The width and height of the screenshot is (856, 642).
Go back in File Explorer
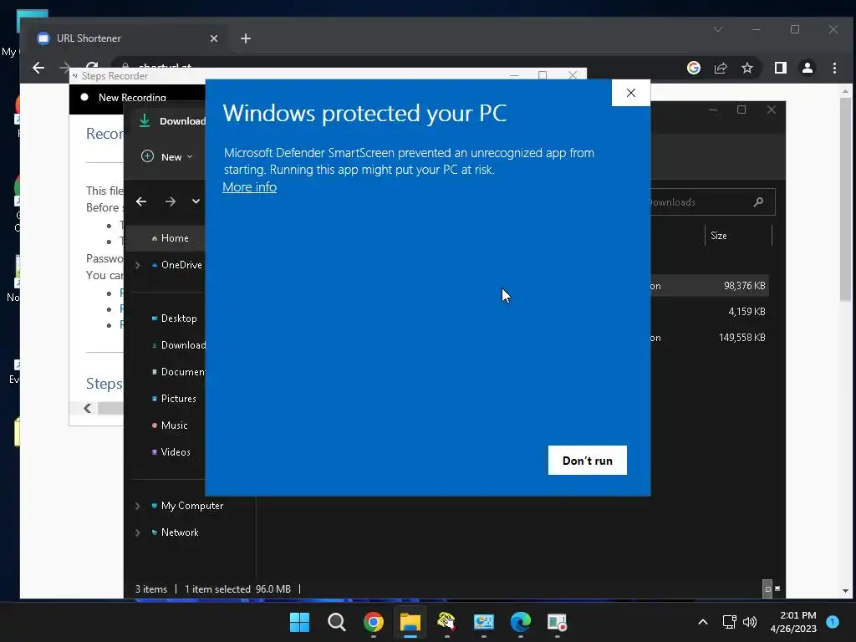(141, 201)
